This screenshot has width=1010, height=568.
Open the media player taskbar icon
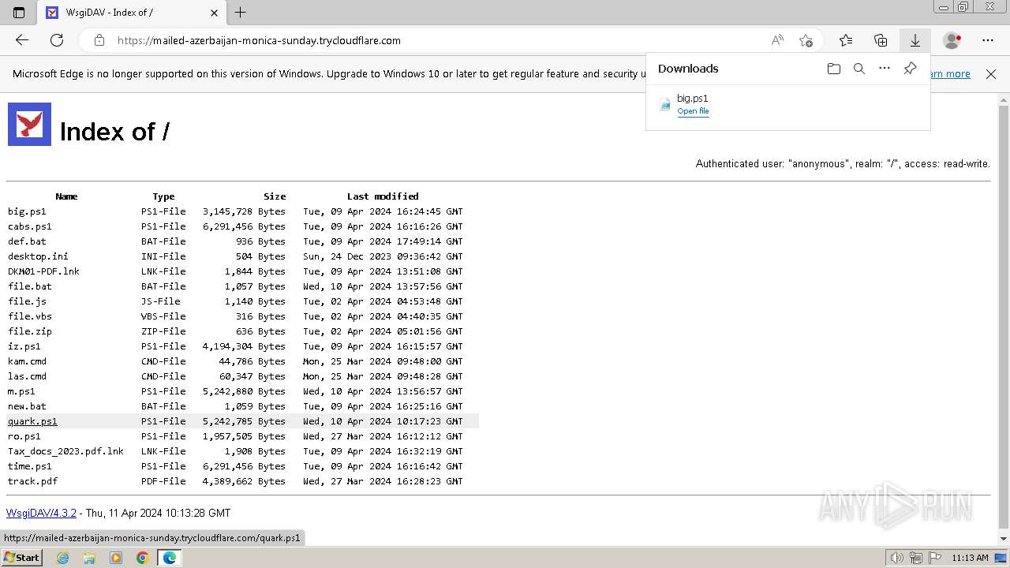116,558
